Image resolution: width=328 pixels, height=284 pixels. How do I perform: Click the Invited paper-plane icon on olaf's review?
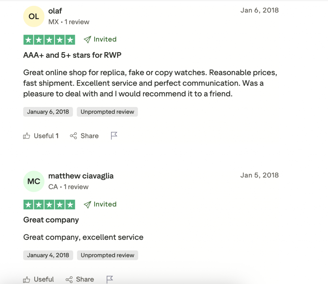tap(87, 40)
